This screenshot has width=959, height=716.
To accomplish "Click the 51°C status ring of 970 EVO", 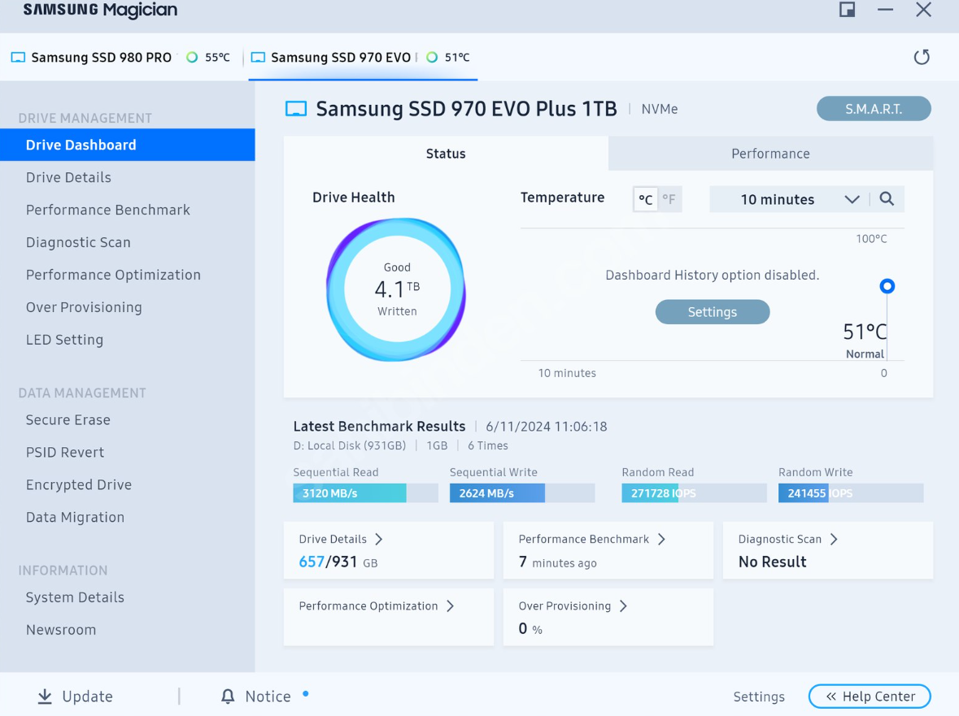I will (x=432, y=58).
